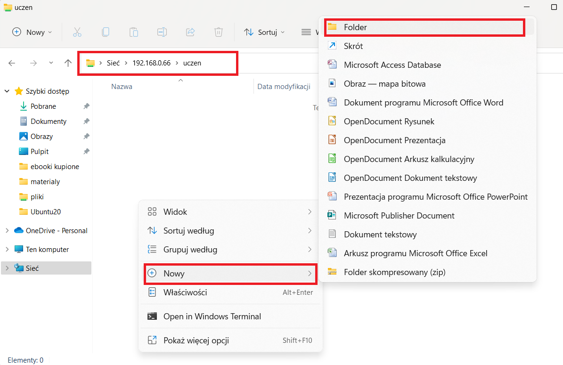The width and height of the screenshot is (563, 365).
Task: Click the Cut scissors icon in toolbar
Action: (77, 32)
